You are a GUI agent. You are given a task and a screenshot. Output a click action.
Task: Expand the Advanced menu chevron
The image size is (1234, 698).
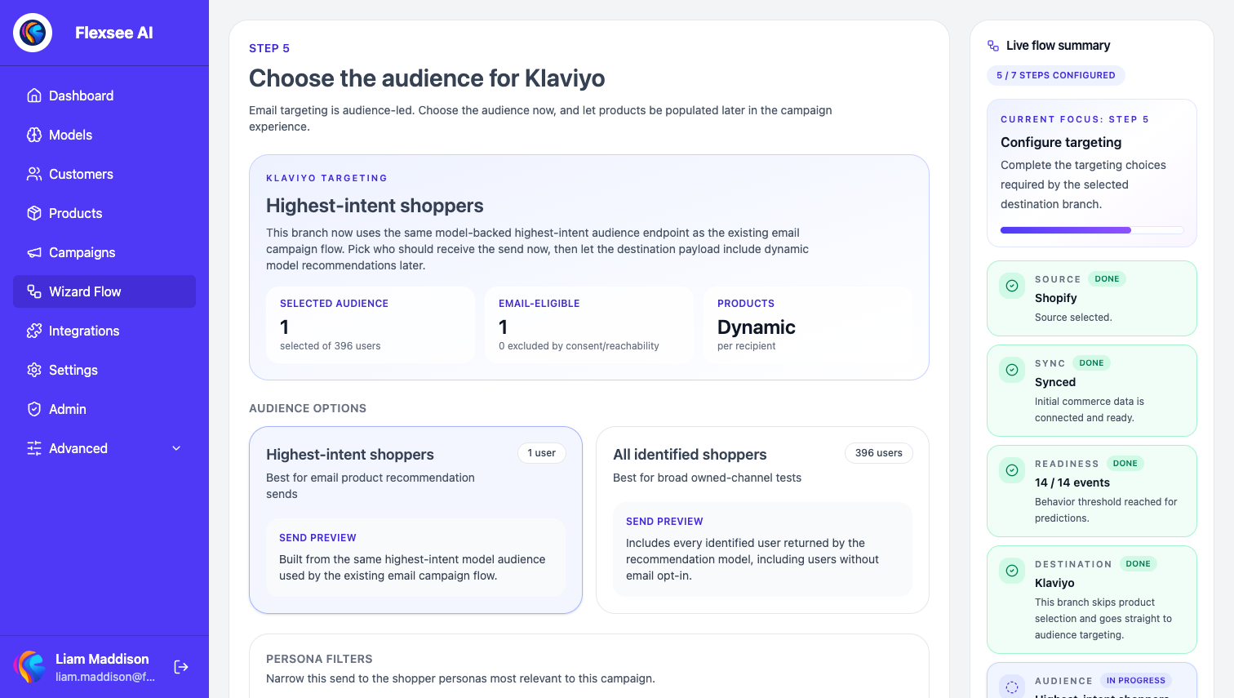(176, 448)
